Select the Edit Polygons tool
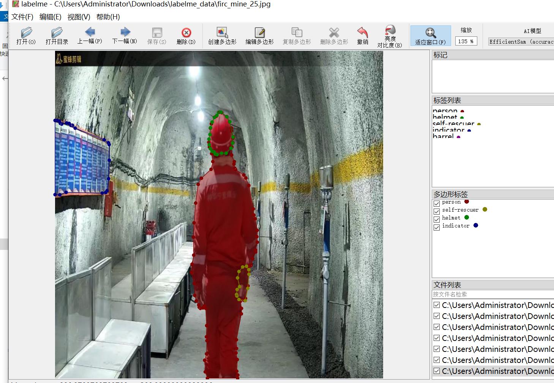This screenshot has height=383, width=554. (x=259, y=36)
